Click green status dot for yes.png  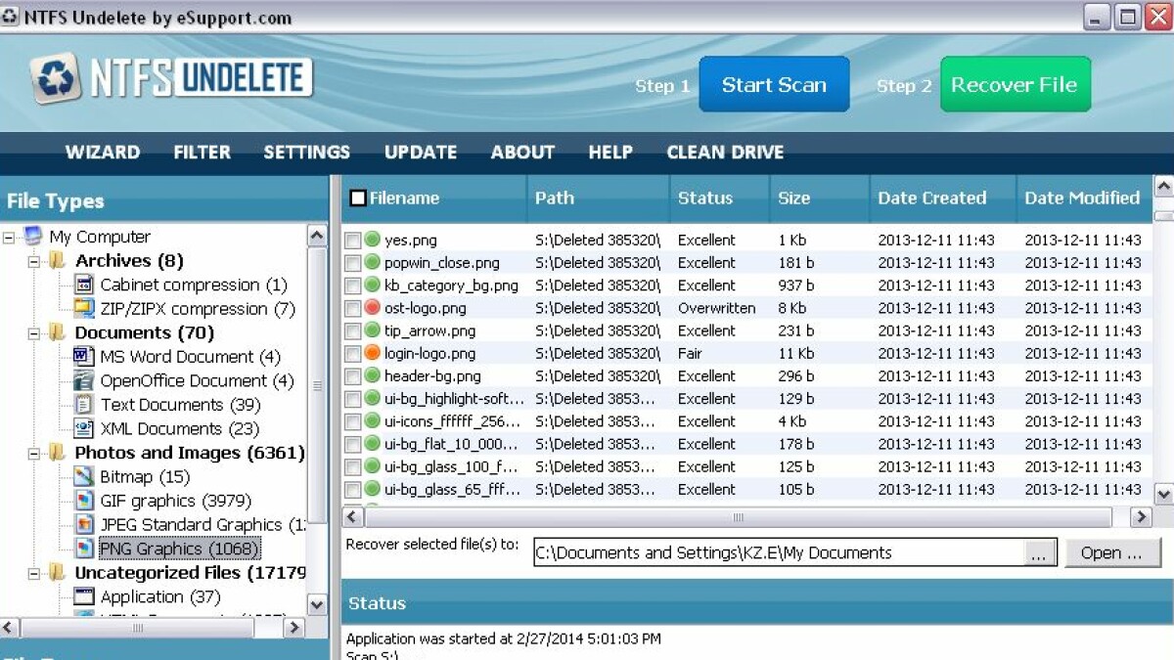pyautogui.click(x=372, y=240)
